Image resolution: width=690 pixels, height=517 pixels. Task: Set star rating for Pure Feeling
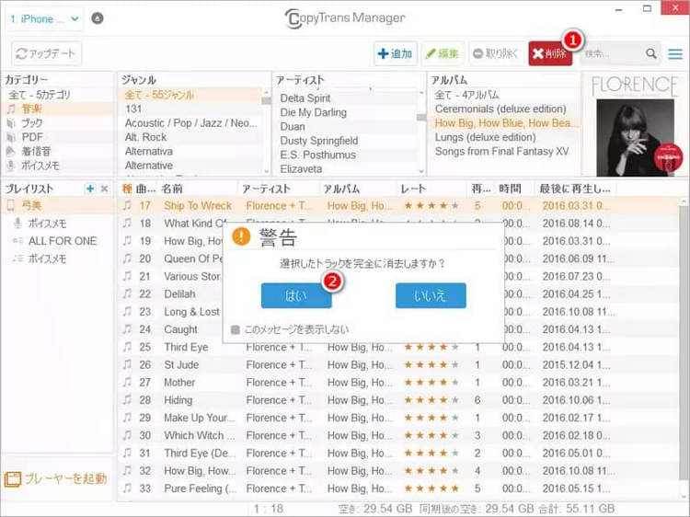point(431,488)
